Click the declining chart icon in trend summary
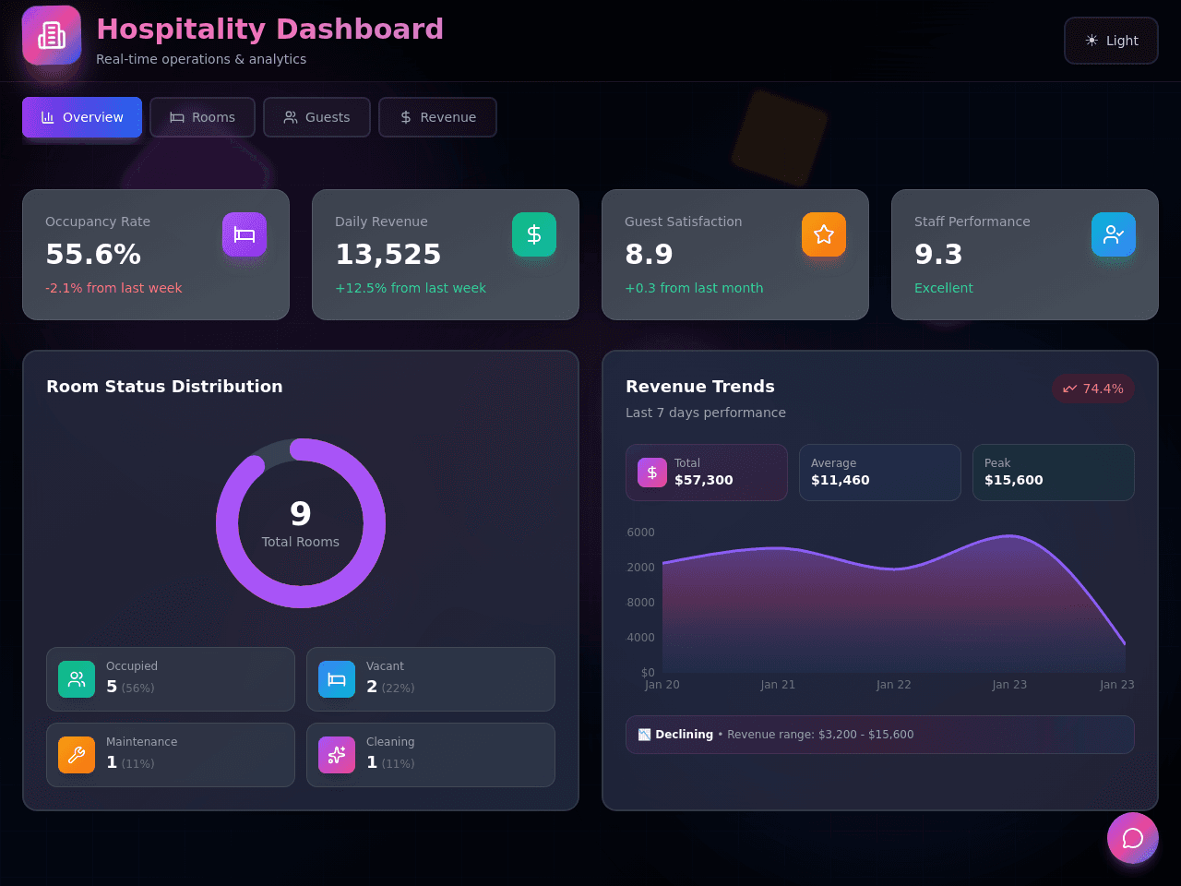 pos(644,735)
